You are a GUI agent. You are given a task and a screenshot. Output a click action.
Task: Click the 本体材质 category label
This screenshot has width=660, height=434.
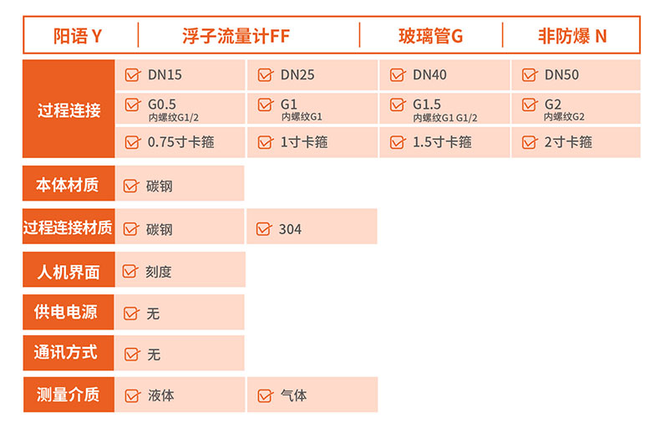click(69, 184)
